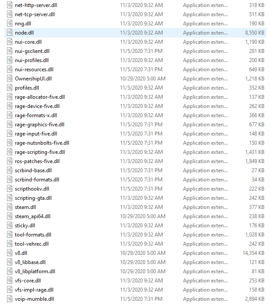Click the icon next to scripting-gta.dll
This screenshot has height=306, width=271.
point(10,198)
